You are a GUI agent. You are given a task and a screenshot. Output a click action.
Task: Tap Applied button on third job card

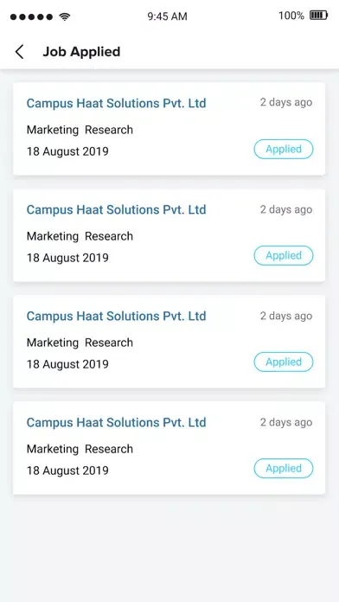tap(284, 362)
